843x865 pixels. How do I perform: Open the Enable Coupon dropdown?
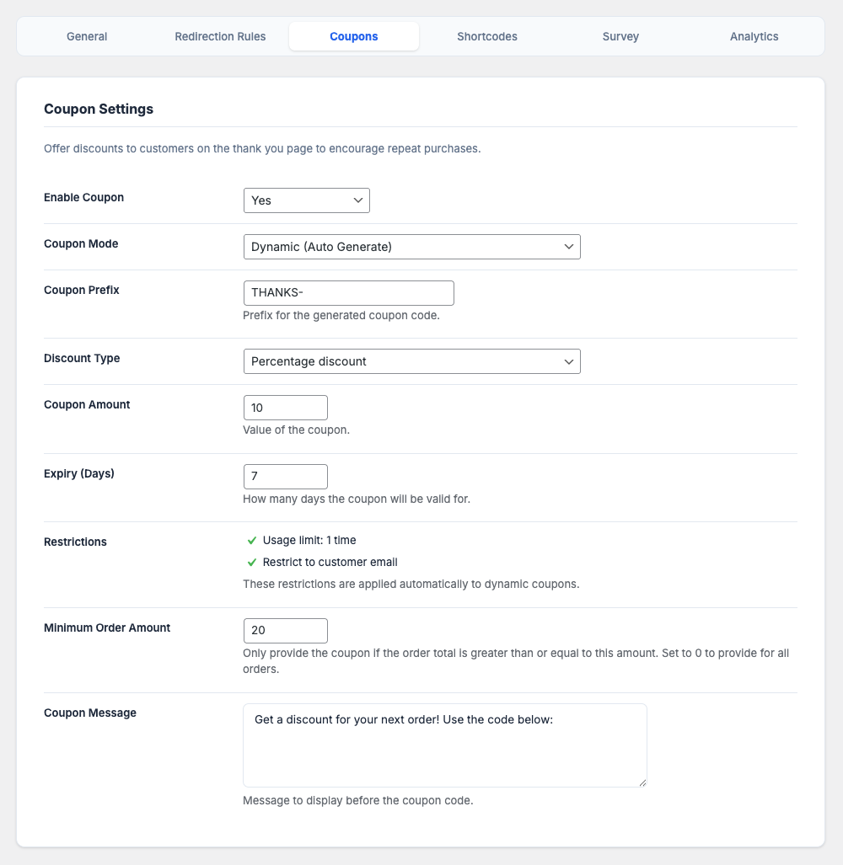306,200
